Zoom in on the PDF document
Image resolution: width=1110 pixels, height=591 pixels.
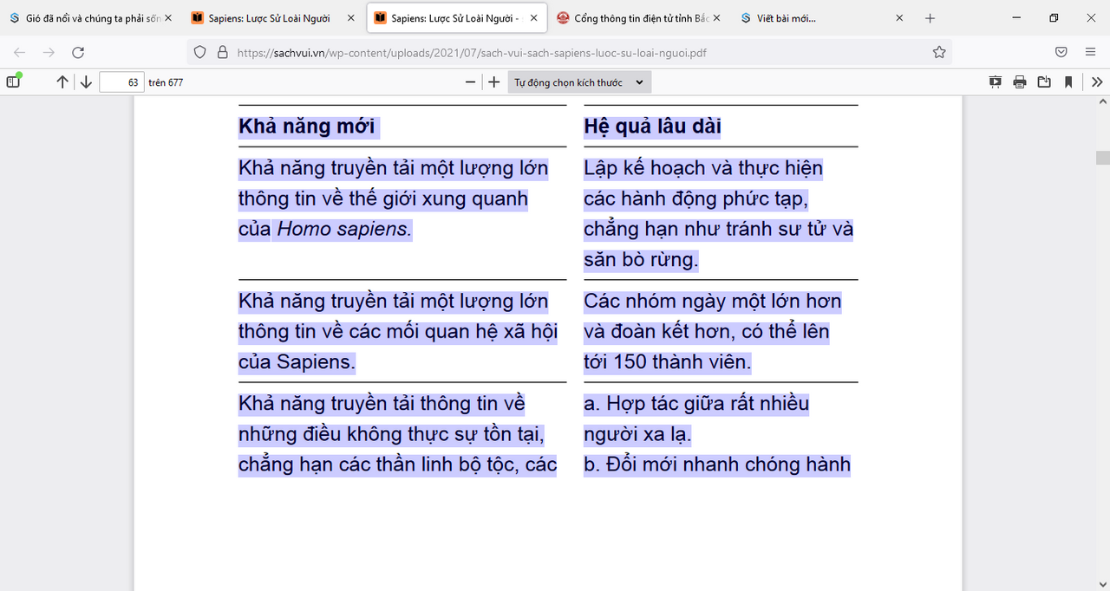pyautogui.click(x=494, y=82)
